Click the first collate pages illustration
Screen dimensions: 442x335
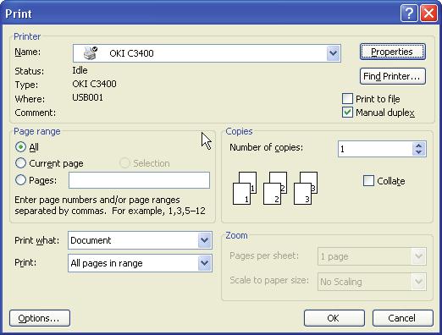click(245, 188)
